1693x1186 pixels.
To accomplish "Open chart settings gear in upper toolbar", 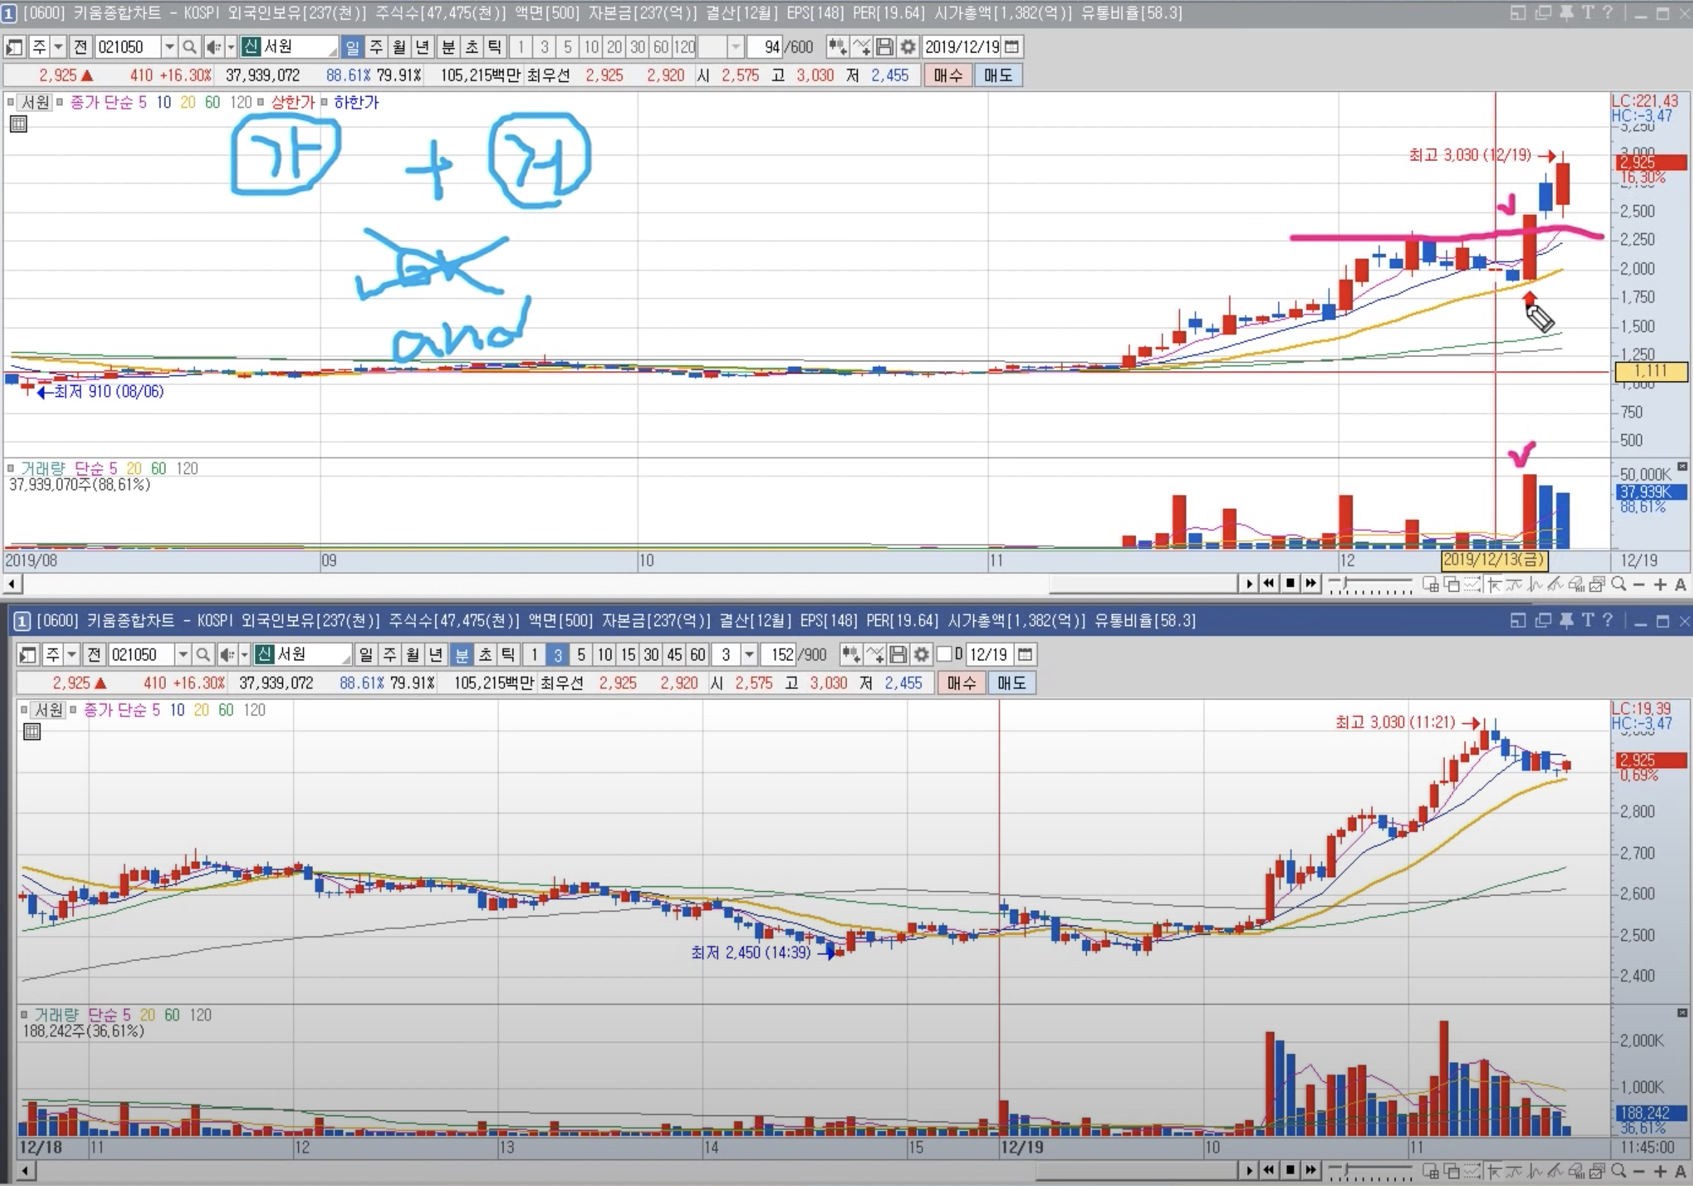I will click(907, 47).
